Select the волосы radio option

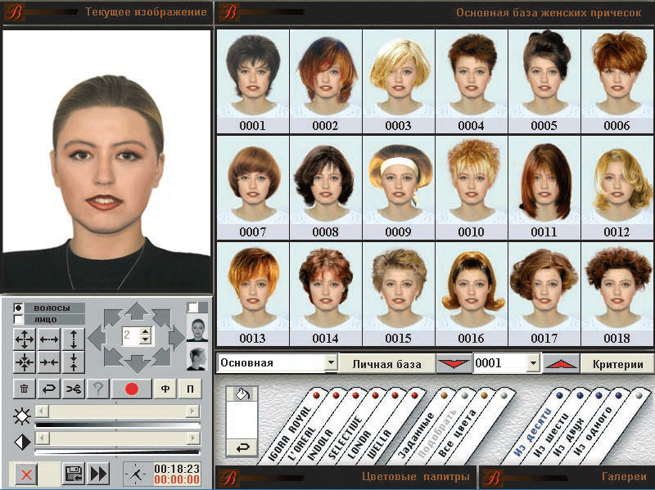(19, 308)
